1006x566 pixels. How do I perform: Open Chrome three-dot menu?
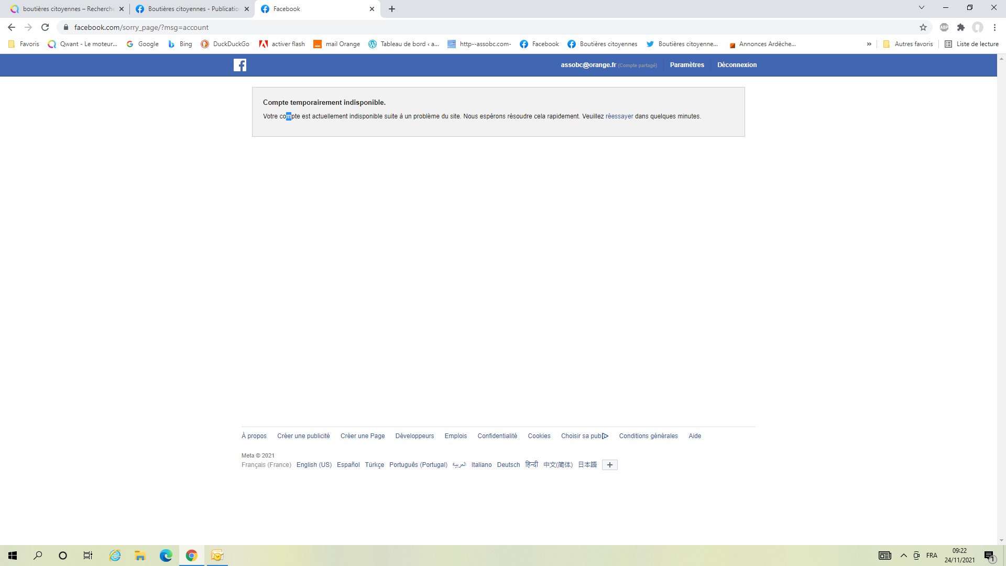coord(994,27)
